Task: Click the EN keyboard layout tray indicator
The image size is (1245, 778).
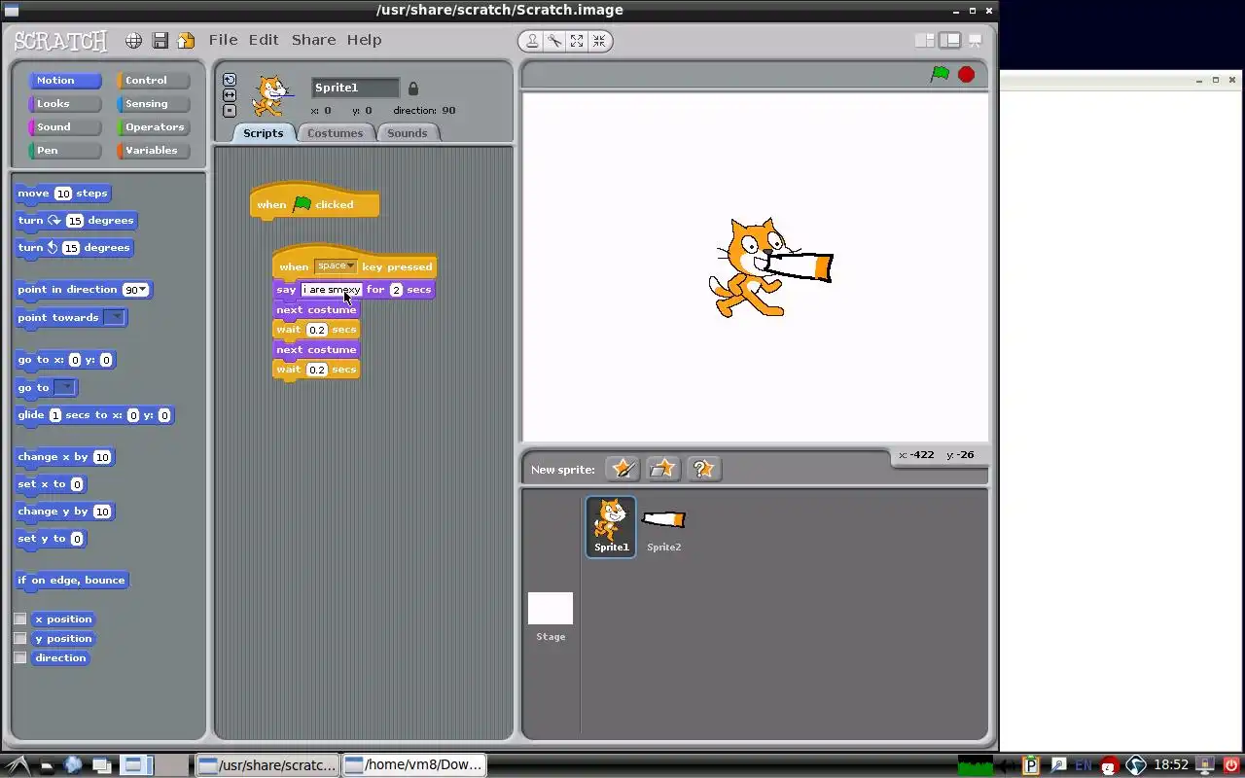Action: 1084,765
